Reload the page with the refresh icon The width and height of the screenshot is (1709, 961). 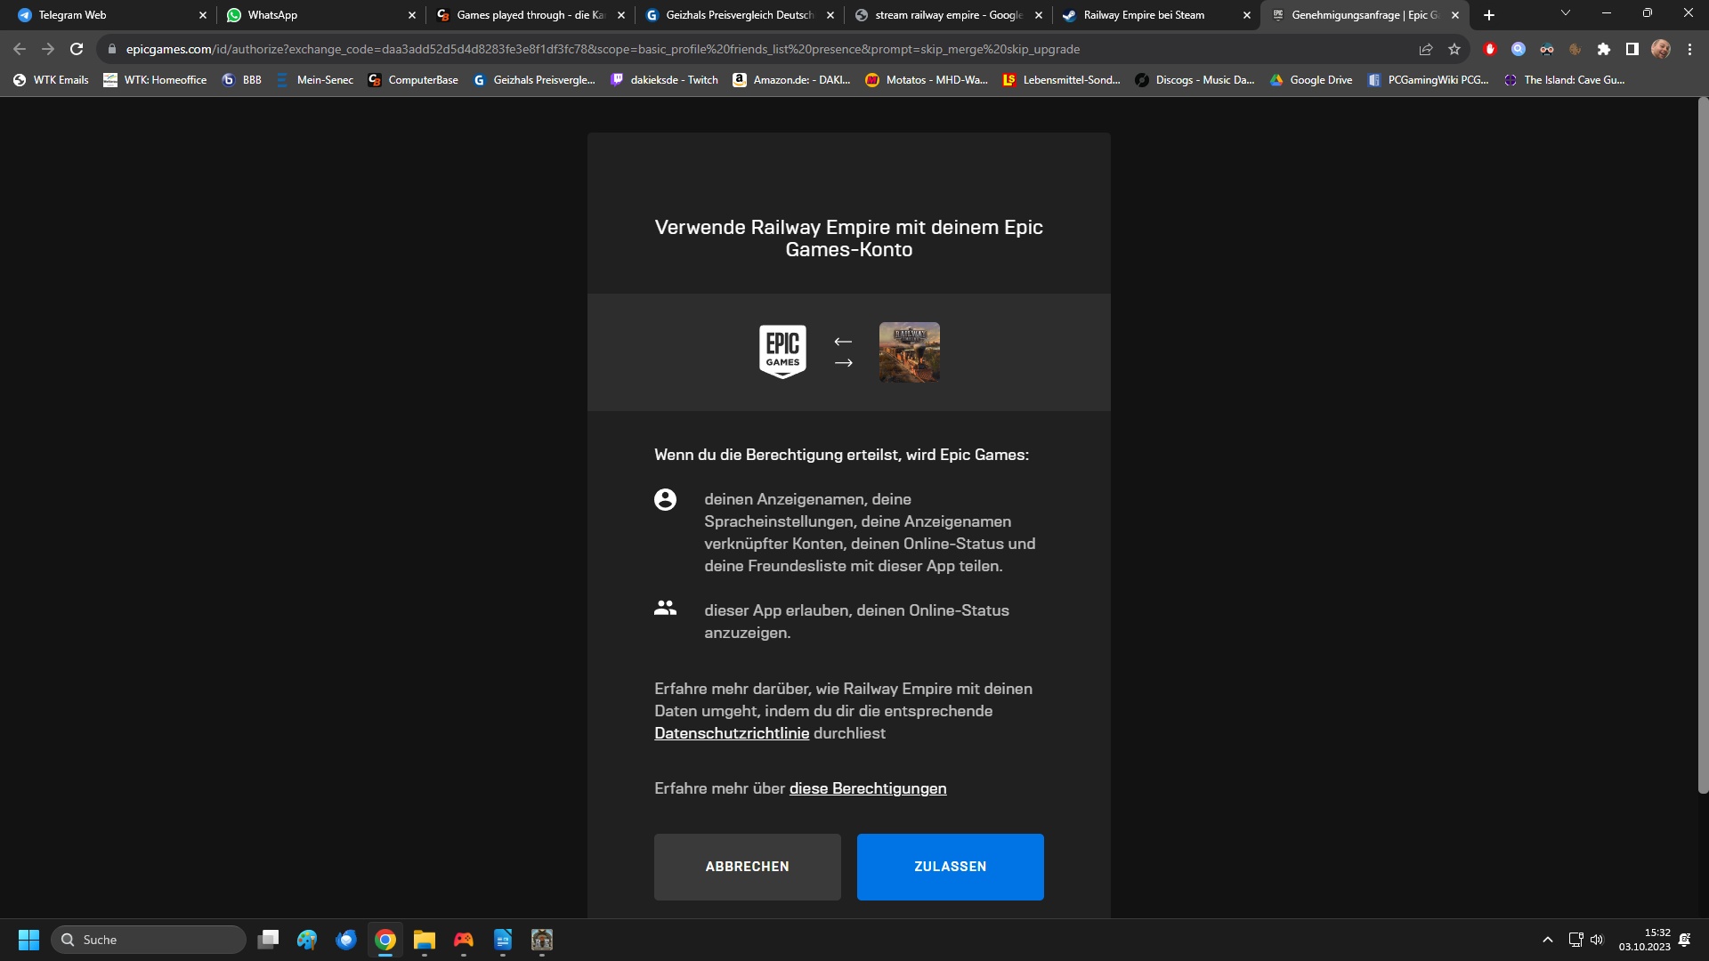click(x=77, y=49)
